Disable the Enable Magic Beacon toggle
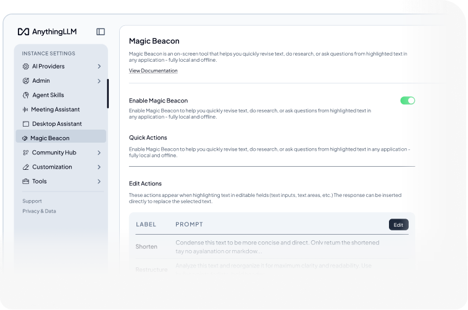 click(x=407, y=101)
